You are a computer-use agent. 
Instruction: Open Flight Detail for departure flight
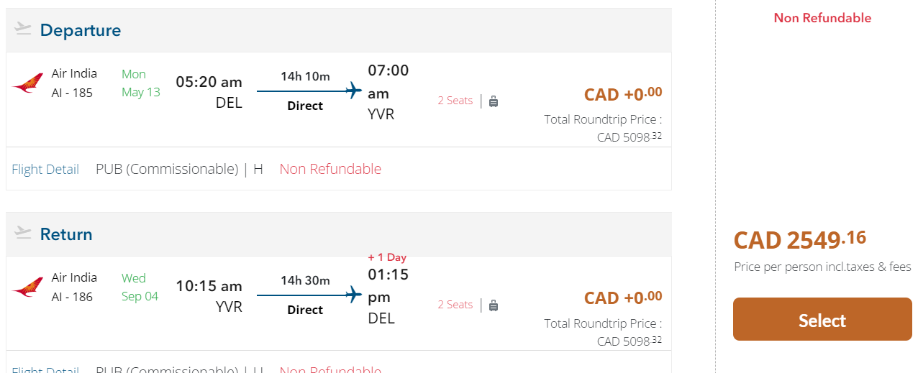[x=45, y=169]
